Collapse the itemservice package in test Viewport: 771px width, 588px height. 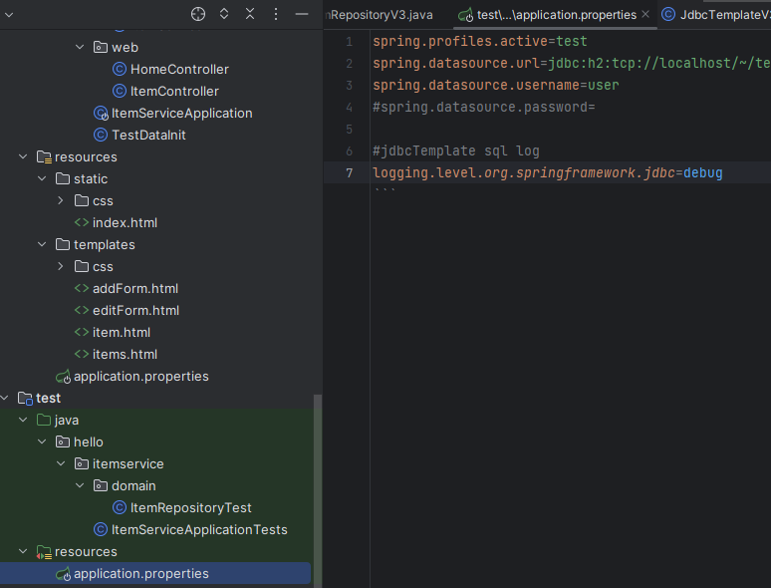tap(61, 463)
